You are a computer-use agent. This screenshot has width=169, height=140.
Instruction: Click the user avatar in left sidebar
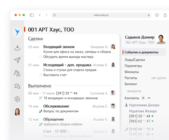(17, 112)
